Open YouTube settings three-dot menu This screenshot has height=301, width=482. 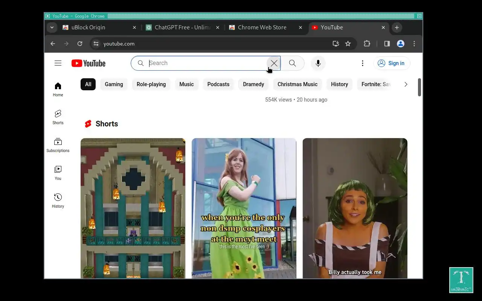363,63
